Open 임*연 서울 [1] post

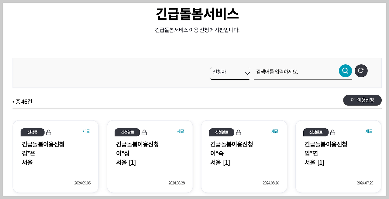tap(314, 163)
